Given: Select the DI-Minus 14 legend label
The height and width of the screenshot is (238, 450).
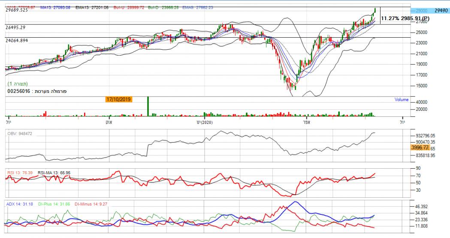Looking at the screenshot, I should [92, 204].
